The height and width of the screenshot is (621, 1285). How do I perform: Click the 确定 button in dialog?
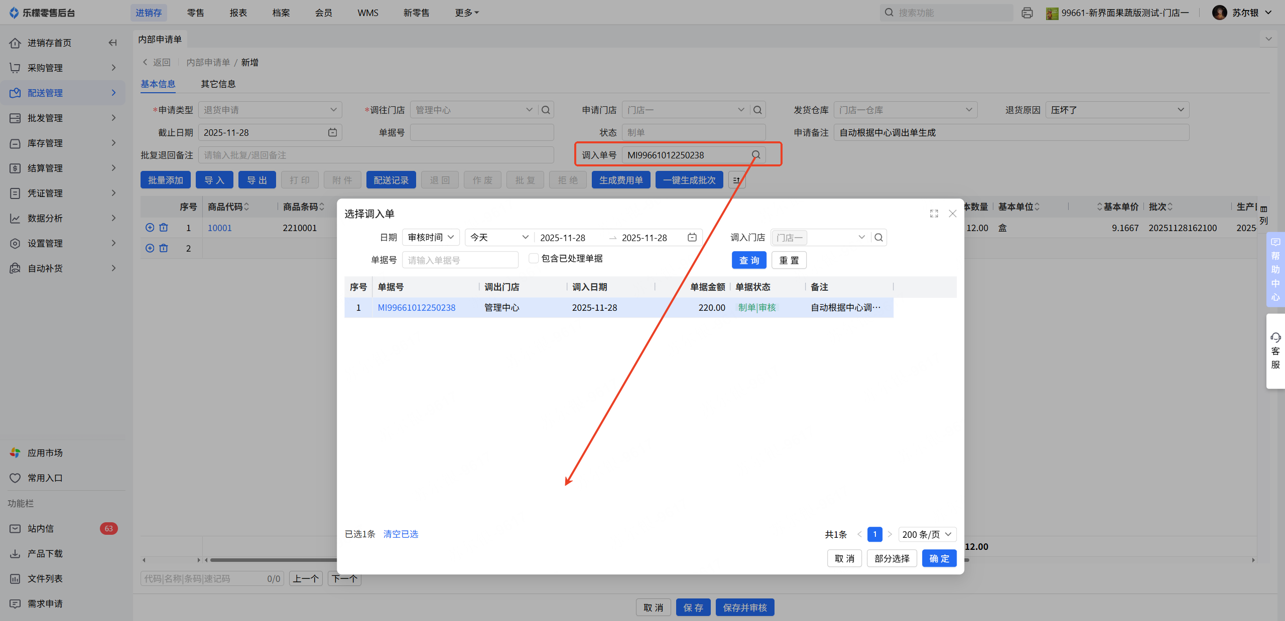939,558
